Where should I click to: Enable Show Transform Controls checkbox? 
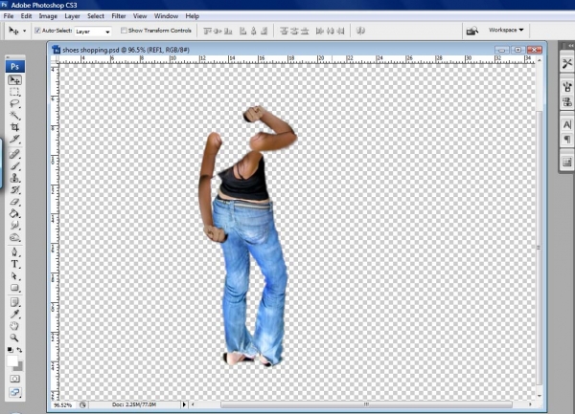124,31
